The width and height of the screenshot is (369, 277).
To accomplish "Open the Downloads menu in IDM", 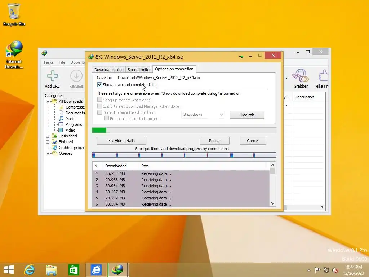I will pyautogui.click(x=77, y=62).
